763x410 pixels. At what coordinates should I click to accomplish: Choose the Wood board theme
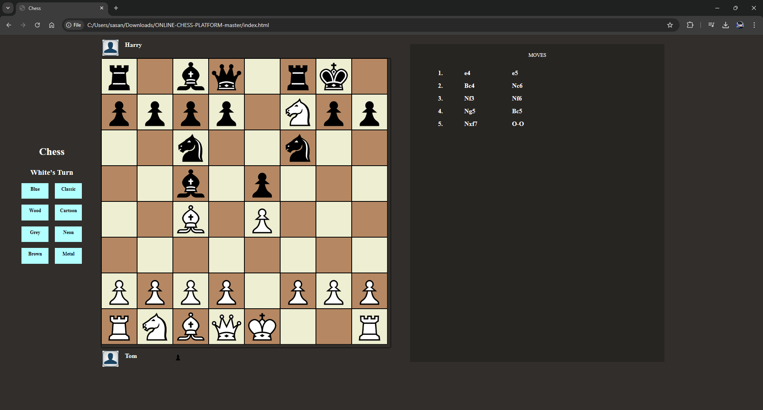35,212
